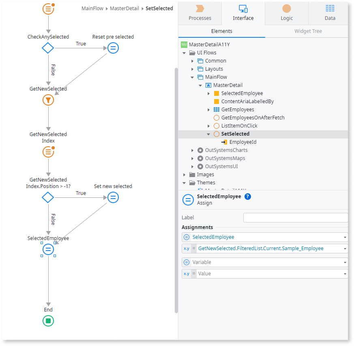This screenshot has width=354, height=346.
Task: Select the End node in flow
Action: [x=48, y=321]
